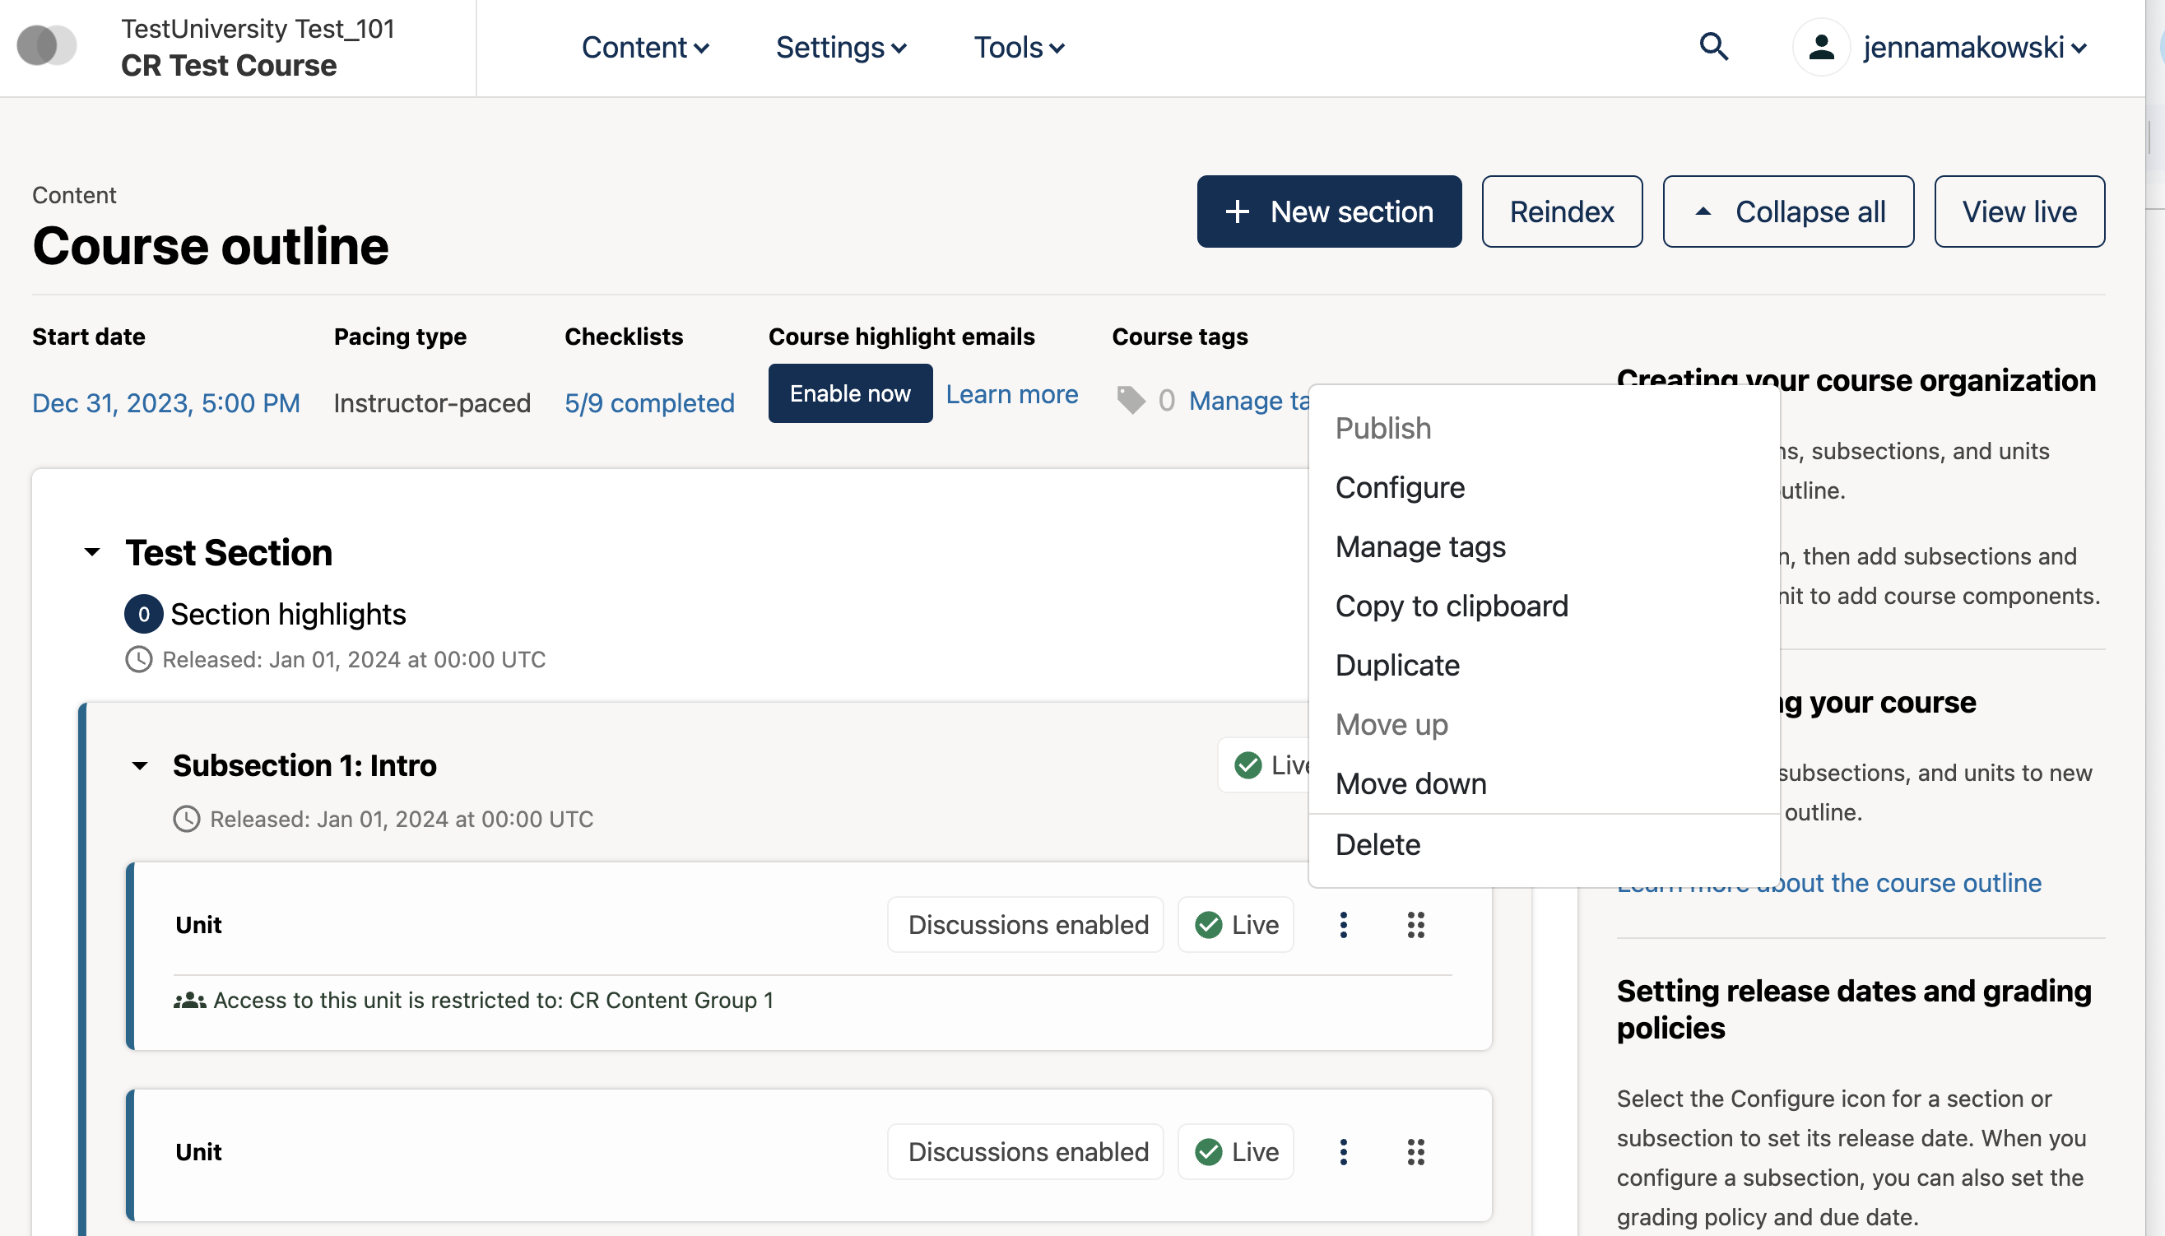Click the search magnifier icon
The image size is (2165, 1236).
click(1713, 47)
